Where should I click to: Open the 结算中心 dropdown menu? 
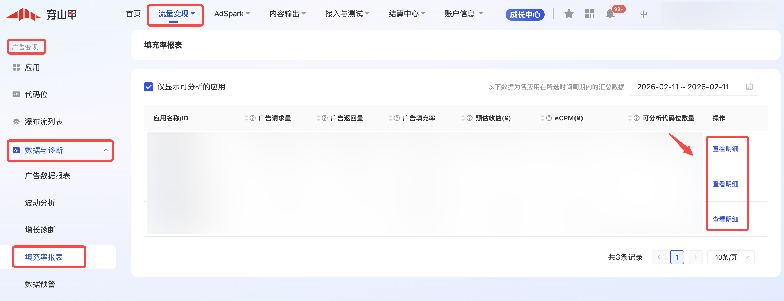click(x=407, y=14)
